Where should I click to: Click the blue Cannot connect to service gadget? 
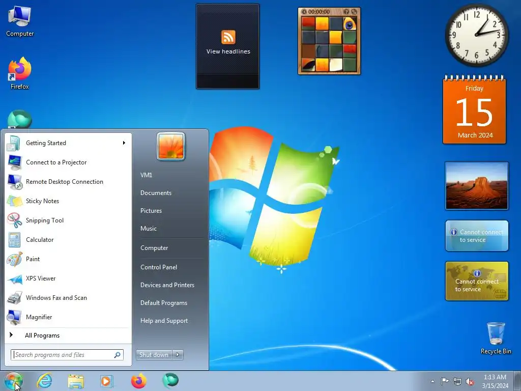[x=477, y=236]
